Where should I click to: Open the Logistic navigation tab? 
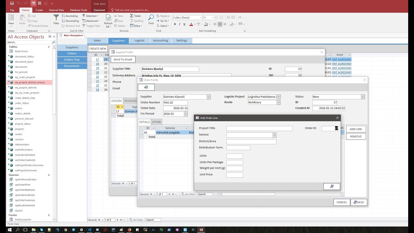139,40
